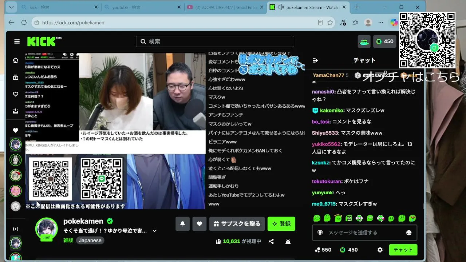Open chat settings gear icon
Image resolution: width=466 pixels, height=262 pixels.
click(x=380, y=250)
